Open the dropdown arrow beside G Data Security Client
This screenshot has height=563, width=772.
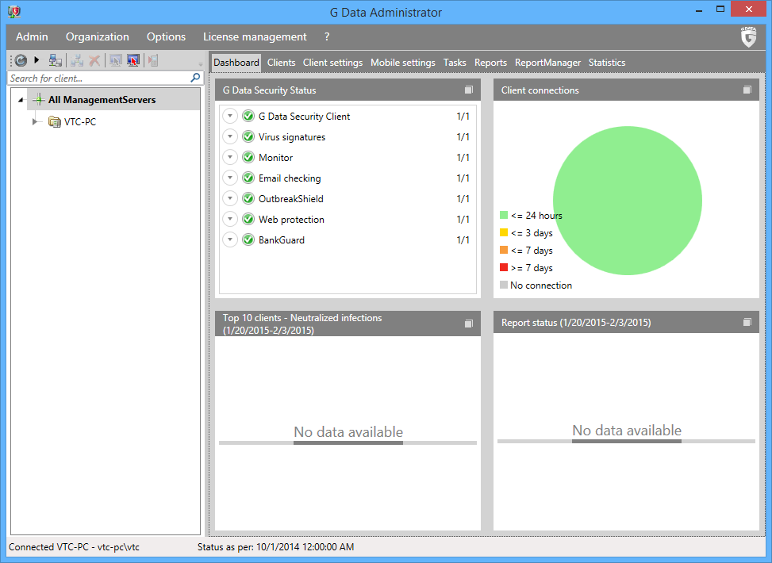(x=230, y=117)
